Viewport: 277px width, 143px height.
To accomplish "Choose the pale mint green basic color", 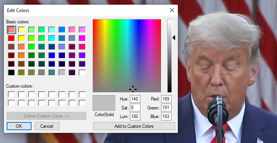I will tap(32, 30).
